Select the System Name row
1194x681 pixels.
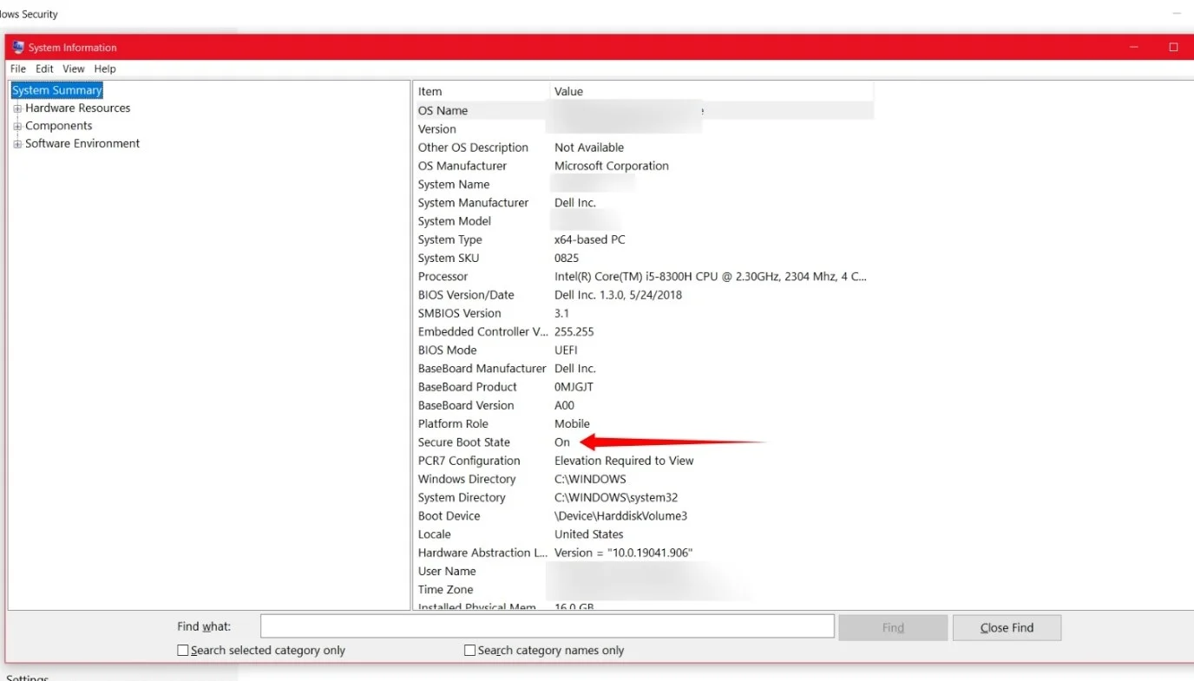click(x=644, y=184)
